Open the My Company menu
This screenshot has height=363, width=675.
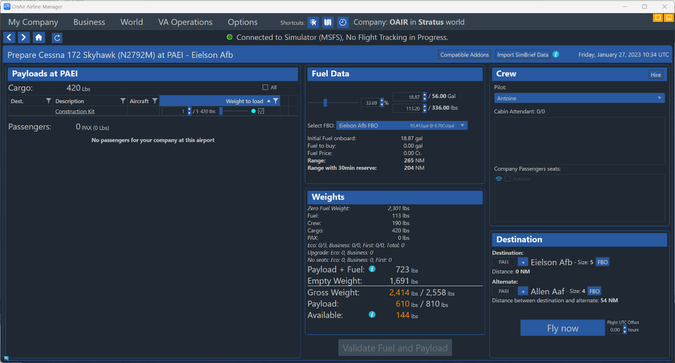point(33,22)
